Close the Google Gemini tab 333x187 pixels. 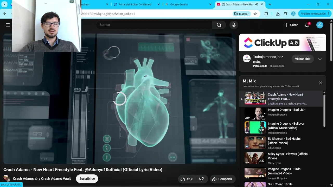pyautogui.click(x=210, y=4)
